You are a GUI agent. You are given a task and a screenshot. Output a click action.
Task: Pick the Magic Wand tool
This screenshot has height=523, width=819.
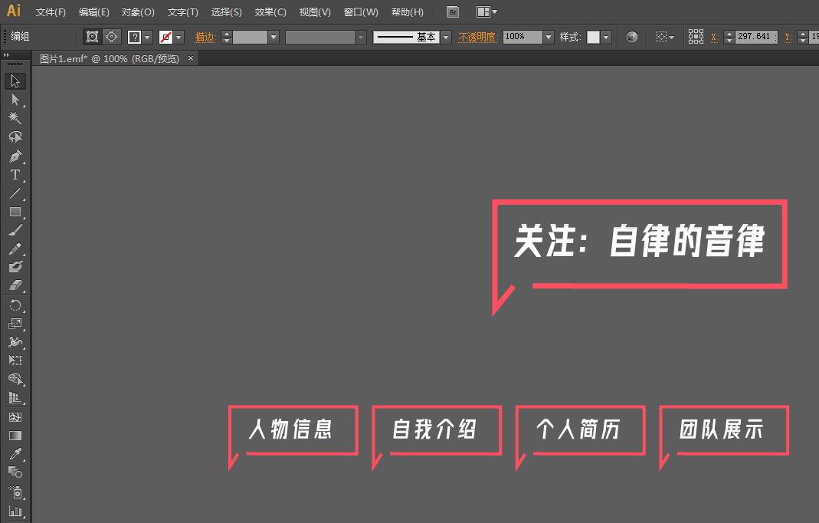pos(15,117)
